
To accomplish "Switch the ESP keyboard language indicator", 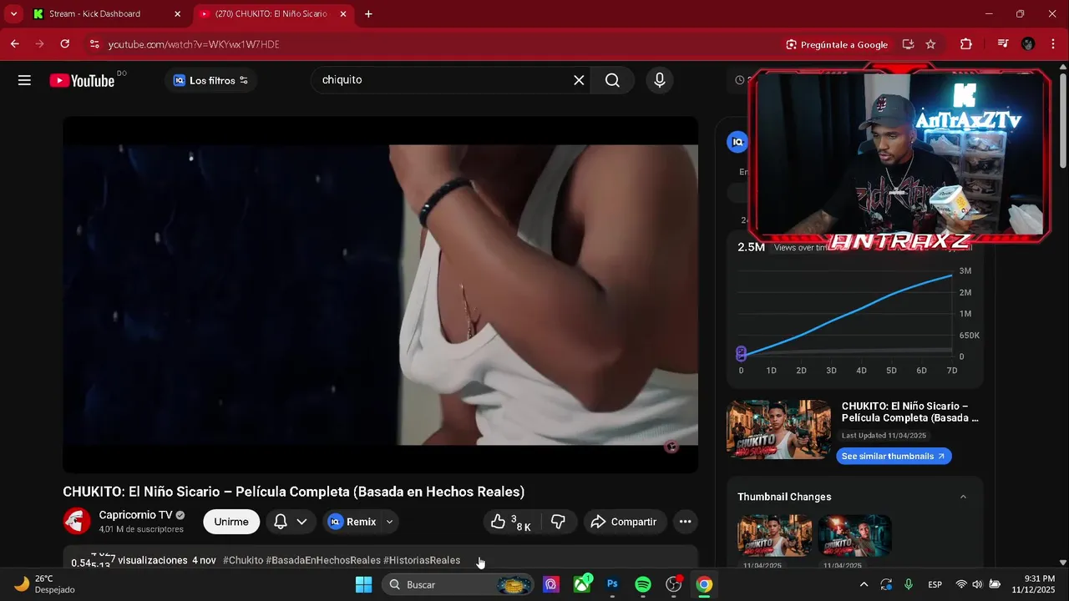I will [935, 584].
